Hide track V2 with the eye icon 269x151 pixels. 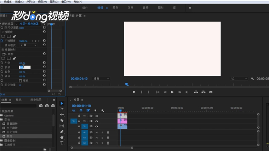click(x=97, y=121)
